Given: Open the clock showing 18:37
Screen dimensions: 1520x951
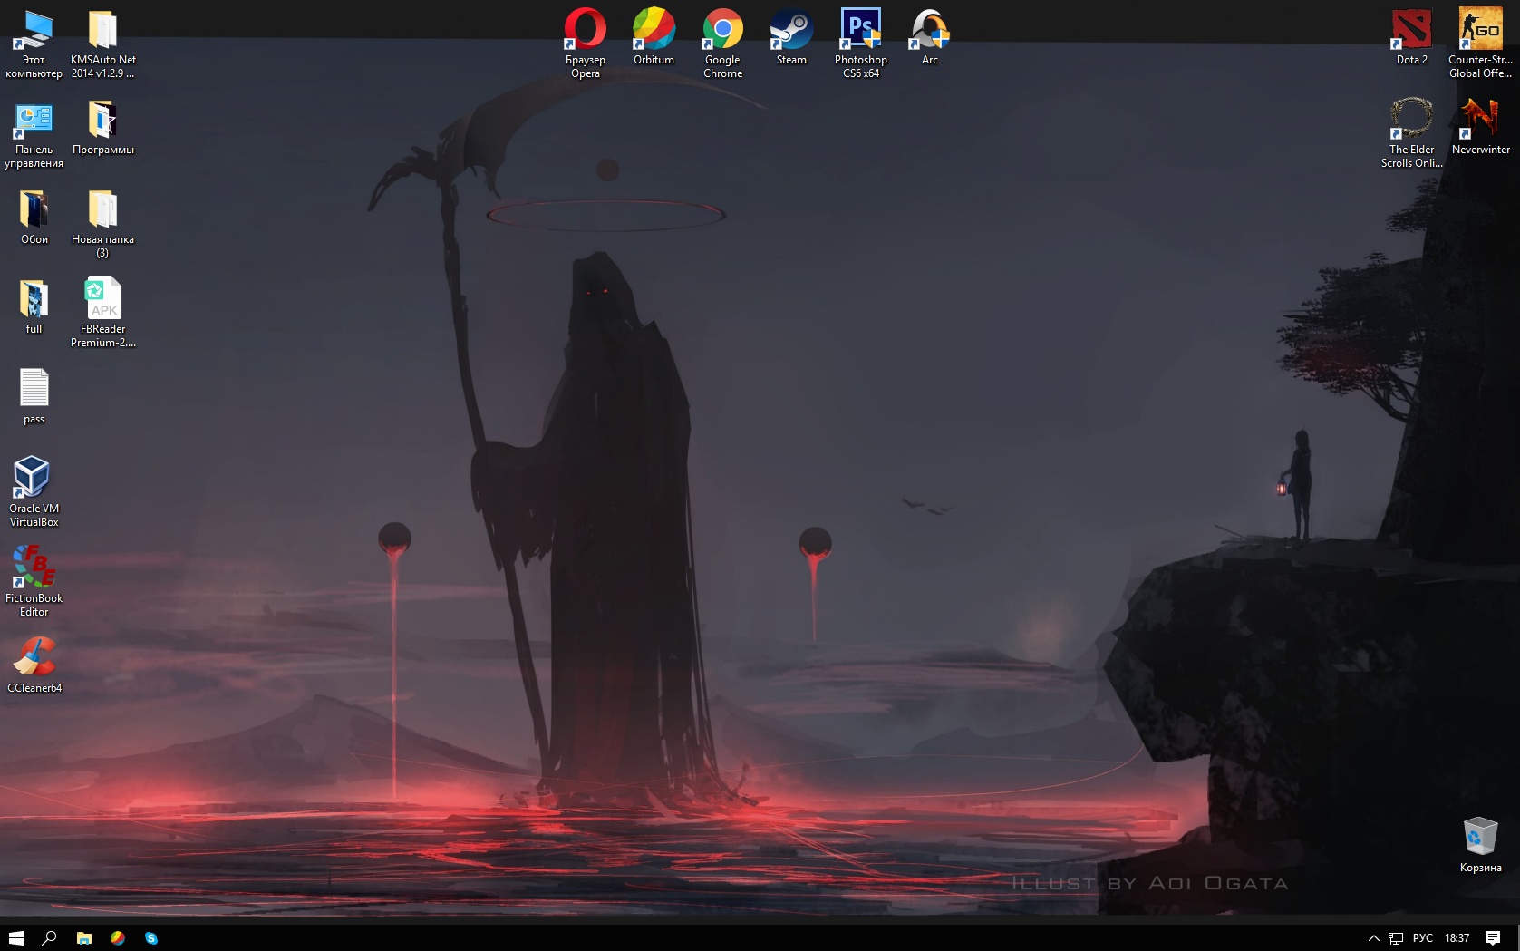Looking at the screenshot, I should 1457,938.
